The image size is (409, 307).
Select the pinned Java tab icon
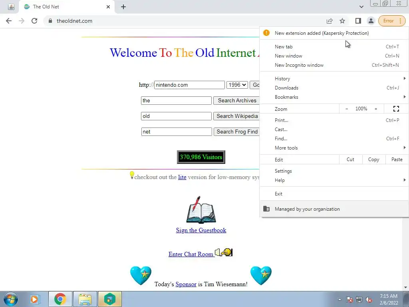tap(11, 7)
